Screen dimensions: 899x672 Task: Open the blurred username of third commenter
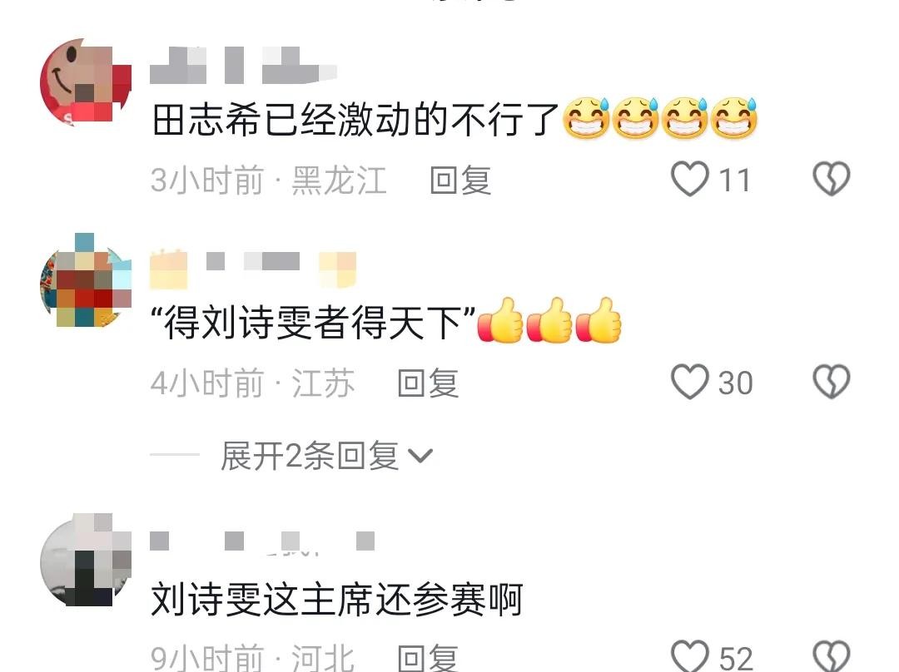(262, 541)
